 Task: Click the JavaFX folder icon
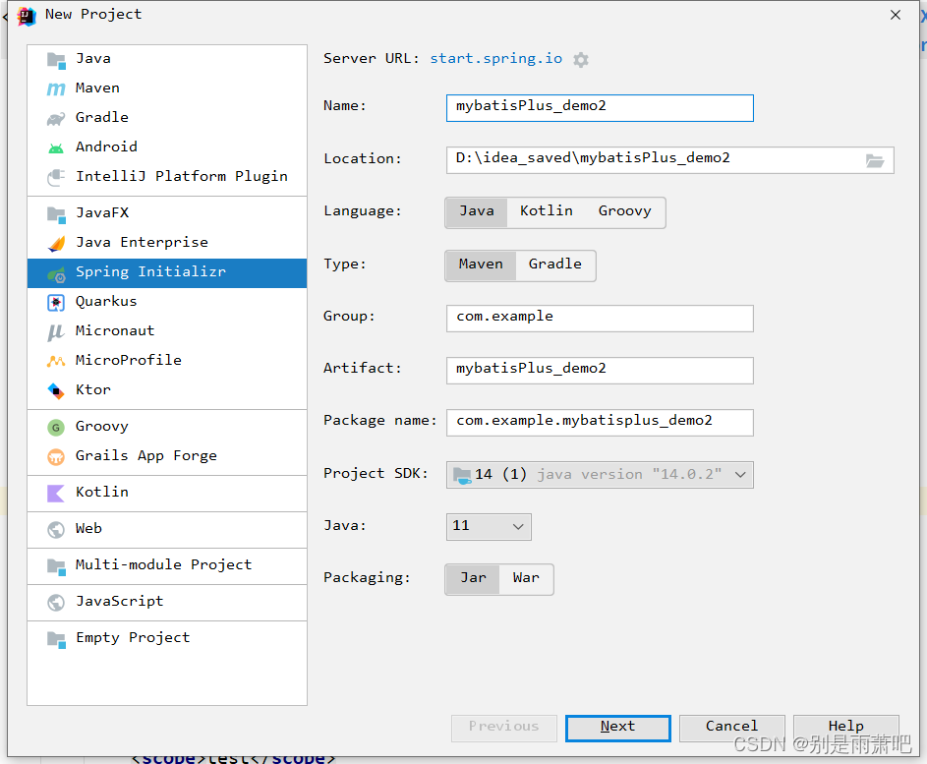click(x=56, y=214)
